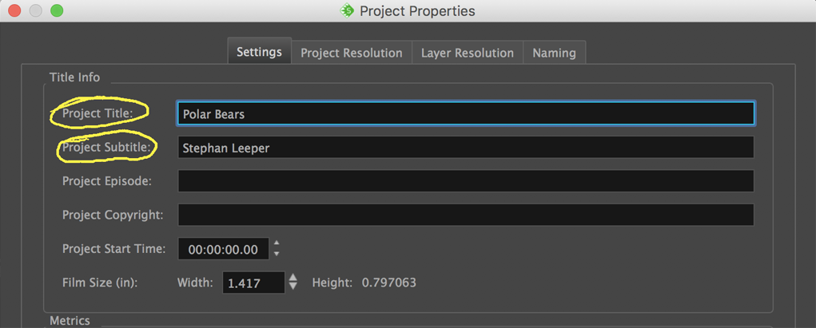This screenshot has height=328, width=816.
Task: Click the Height value 0.797063
Action: point(388,283)
